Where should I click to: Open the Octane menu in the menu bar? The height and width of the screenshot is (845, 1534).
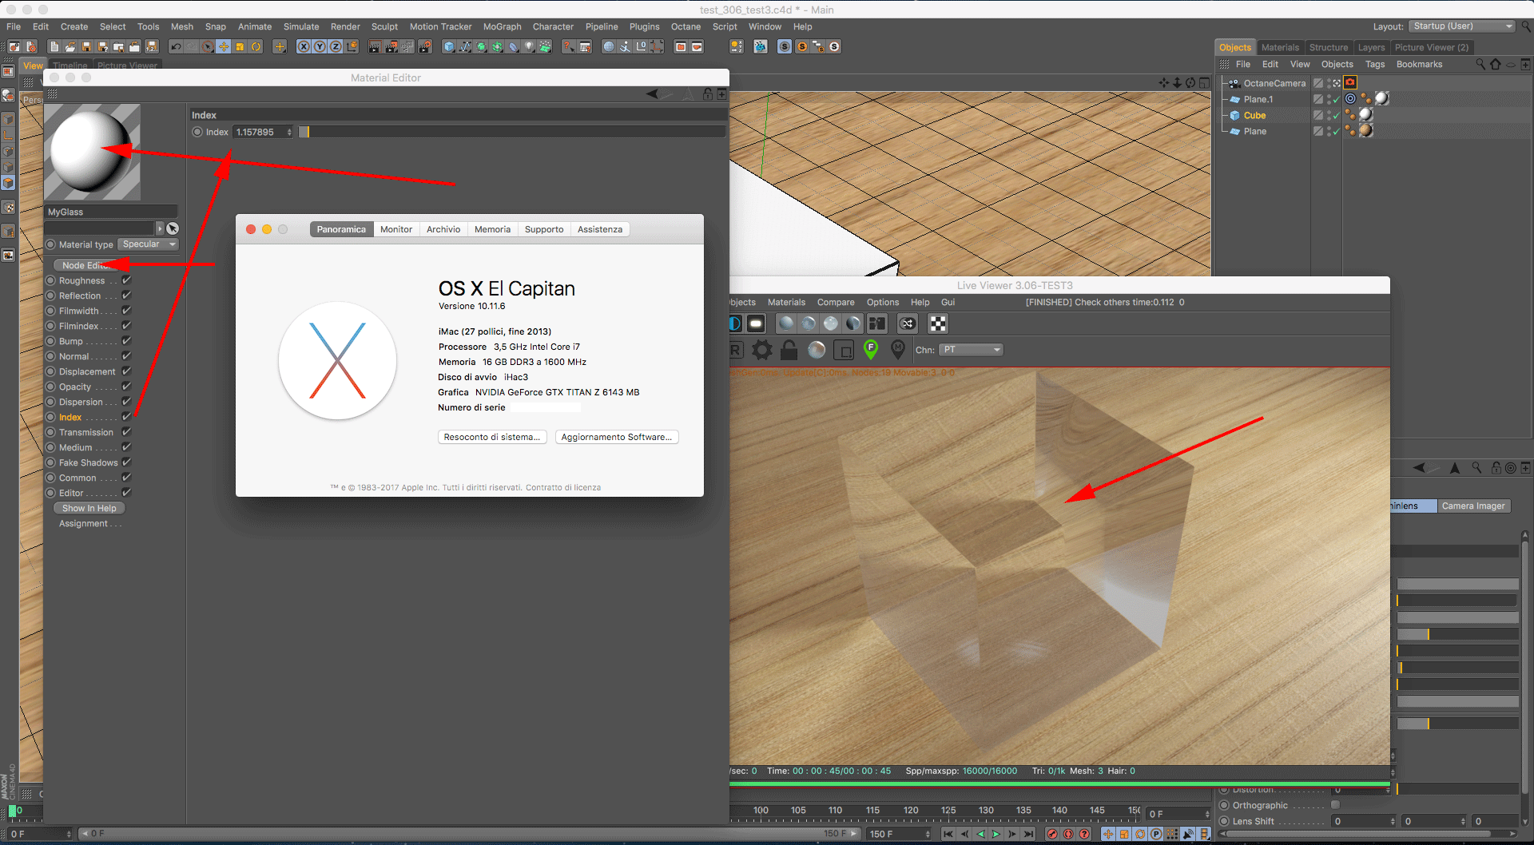point(686,26)
